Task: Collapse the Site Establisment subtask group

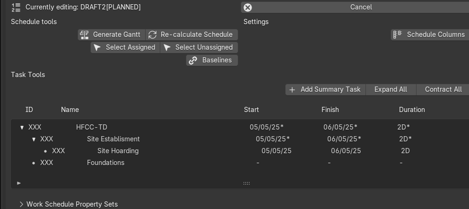Action: [34, 139]
